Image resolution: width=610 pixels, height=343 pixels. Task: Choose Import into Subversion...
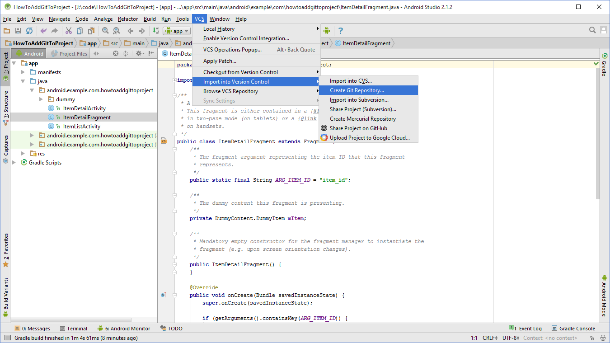tap(369, 100)
